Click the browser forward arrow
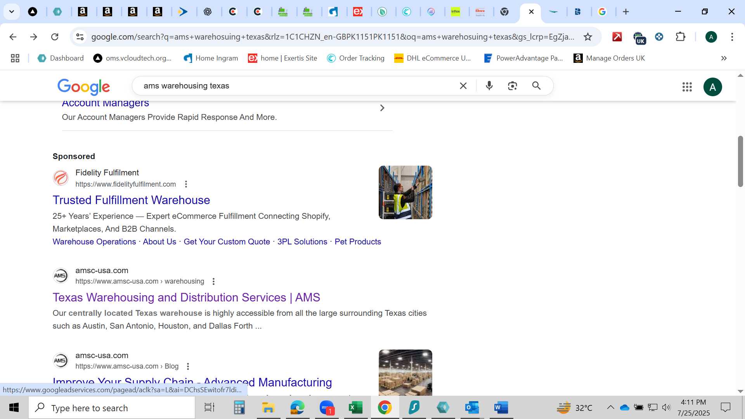This screenshot has height=419, width=745. [34, 37]
